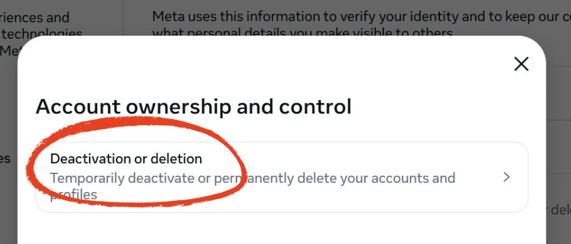Click the chevron arrow beside Deactivation or deletion
This screenshot has width=571, height=244.
tap(506, 177)
